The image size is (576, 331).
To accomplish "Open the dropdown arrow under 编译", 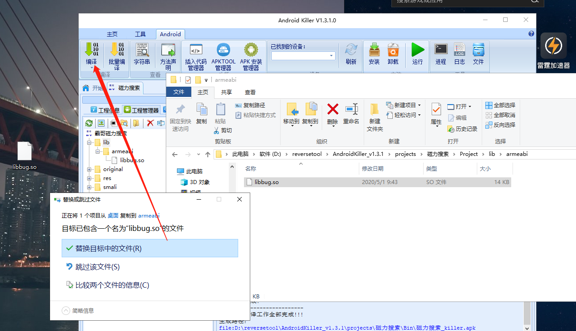I will tap(92, 68).
